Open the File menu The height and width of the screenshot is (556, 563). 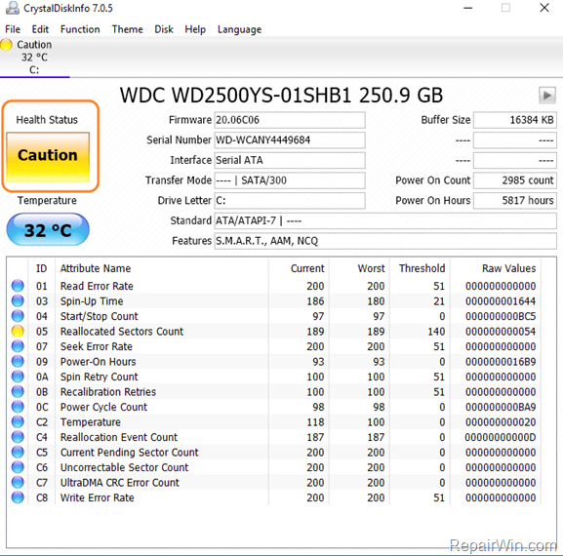[x=13, y=29]
